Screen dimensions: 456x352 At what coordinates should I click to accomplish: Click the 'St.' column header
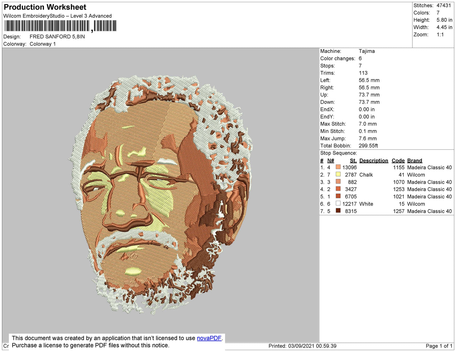click(353, 160)
